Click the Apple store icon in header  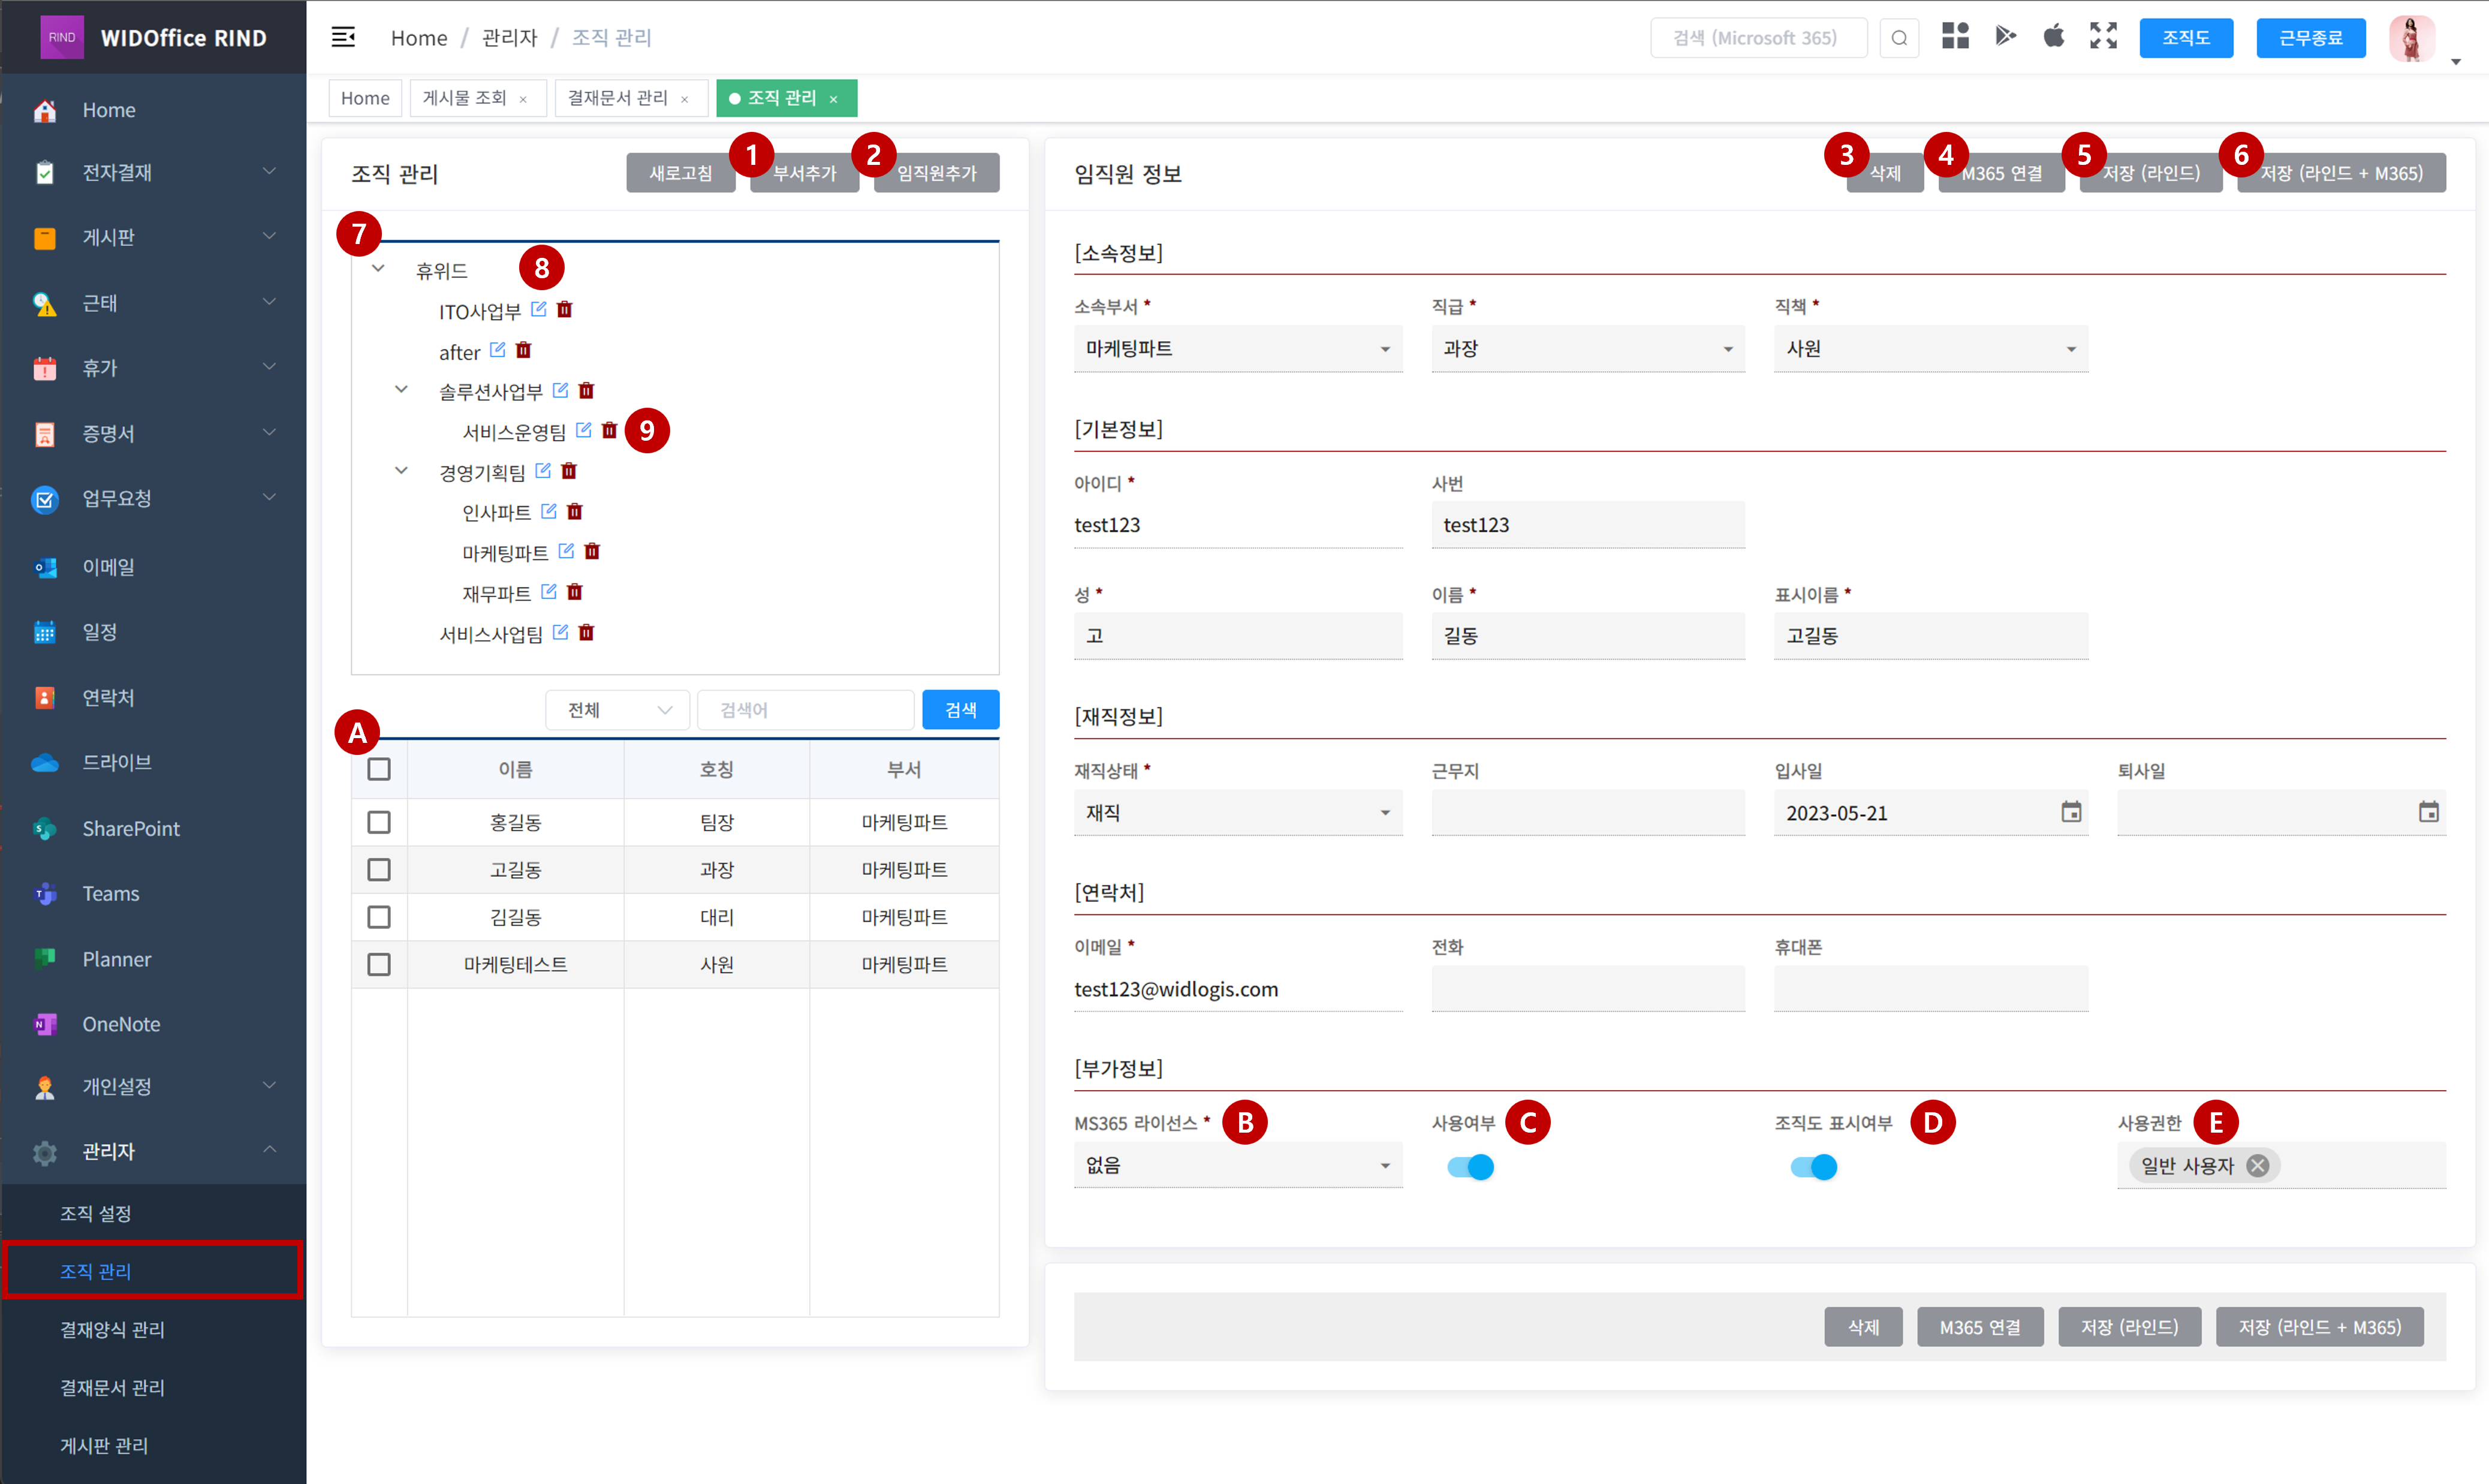(x=2053, y=37)
